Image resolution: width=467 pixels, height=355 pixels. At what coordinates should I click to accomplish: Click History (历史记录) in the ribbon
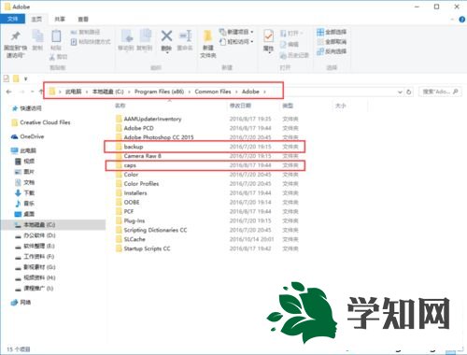[294, 55]
